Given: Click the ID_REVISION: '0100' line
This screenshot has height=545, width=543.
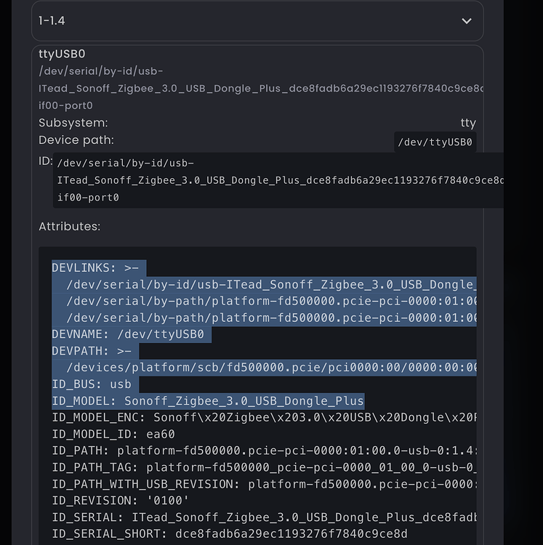Looking at the screenshot, I should tap(120, 501).
